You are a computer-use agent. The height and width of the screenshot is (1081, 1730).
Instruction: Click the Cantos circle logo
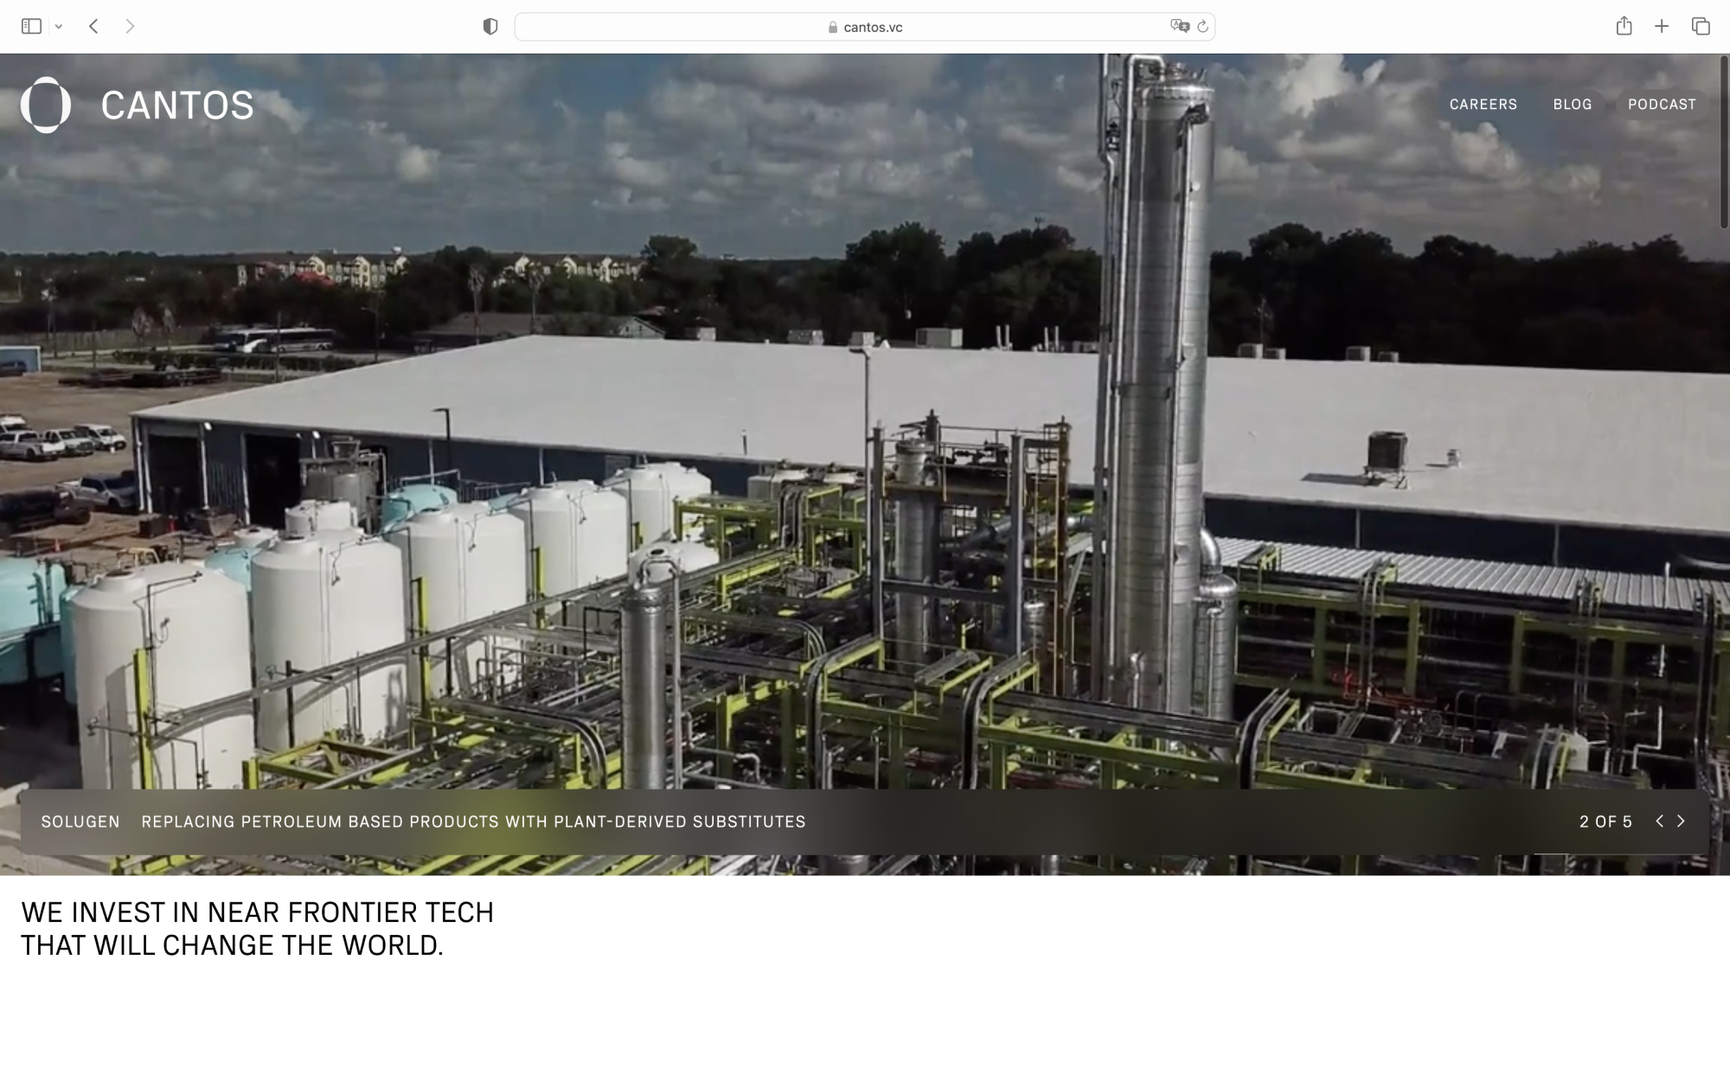click(x=48, y=105)
